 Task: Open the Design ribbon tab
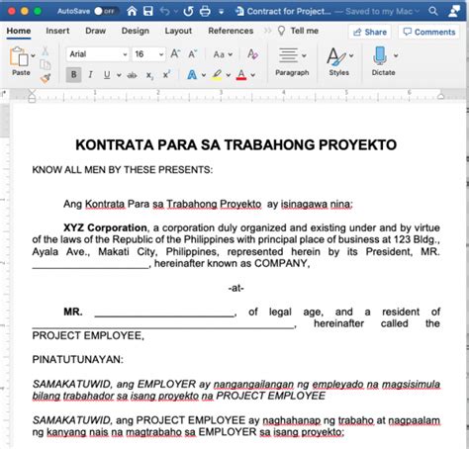coord(136,31)
